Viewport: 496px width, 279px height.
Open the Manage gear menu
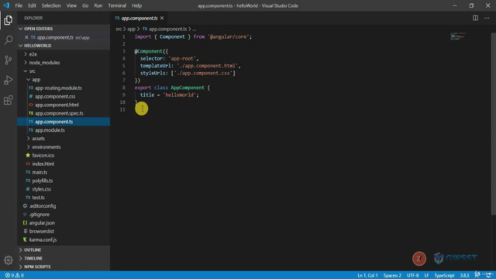tap(9, 260)
